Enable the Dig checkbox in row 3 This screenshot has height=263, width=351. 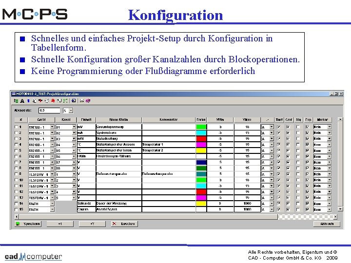point(298,139)
